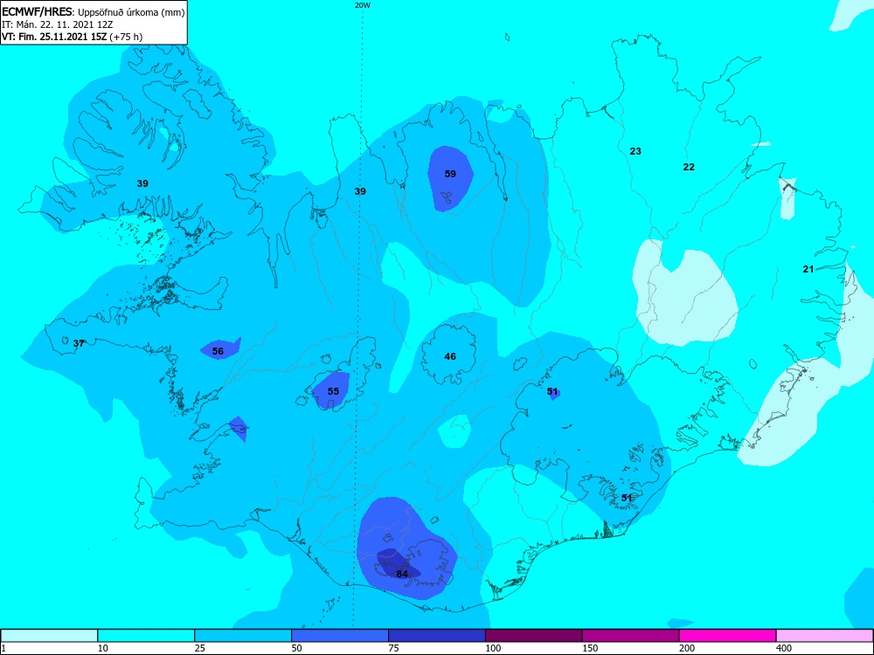
Task: Click the 20W longitude label
Action: [363, 5]
